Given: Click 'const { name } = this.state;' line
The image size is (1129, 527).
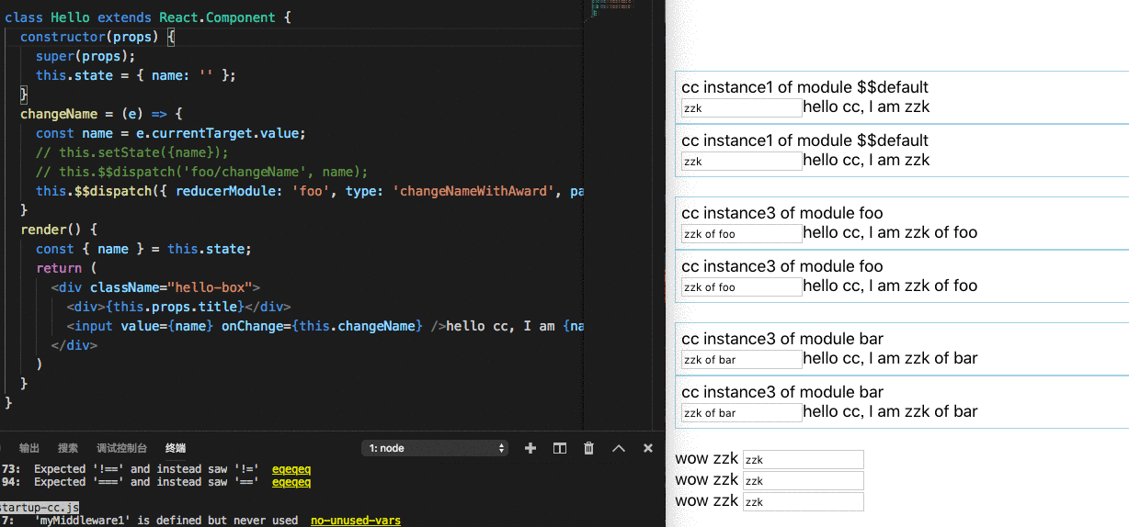Looking at the screenshot, I should click(143, 249).
